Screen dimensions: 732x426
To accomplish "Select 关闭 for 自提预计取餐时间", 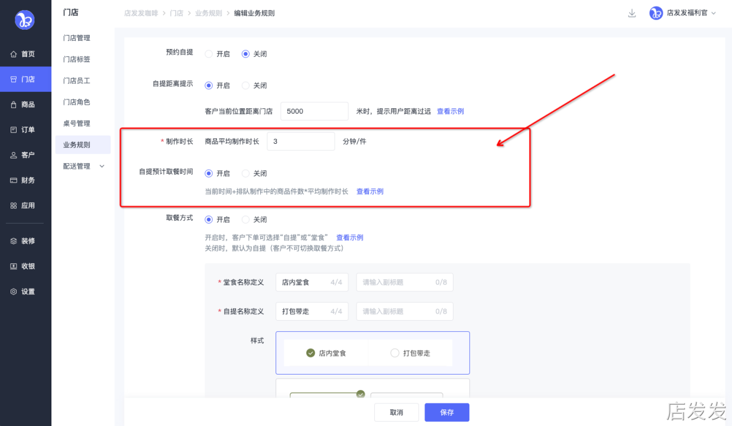I will coord(245,173).
